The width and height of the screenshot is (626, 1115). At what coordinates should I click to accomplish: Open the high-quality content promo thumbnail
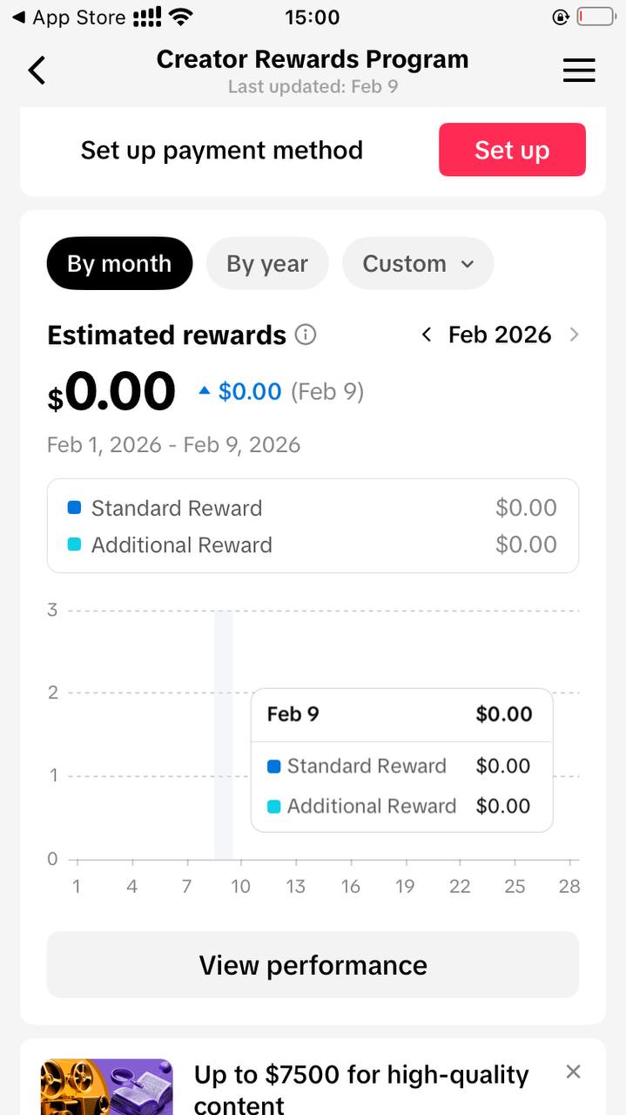point(107,1087)
